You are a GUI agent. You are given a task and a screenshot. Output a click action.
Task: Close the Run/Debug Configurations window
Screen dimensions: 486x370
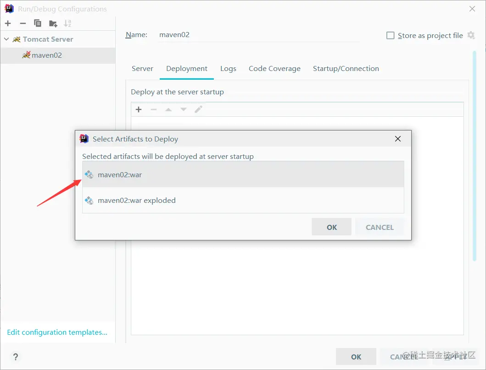(472, 9)
